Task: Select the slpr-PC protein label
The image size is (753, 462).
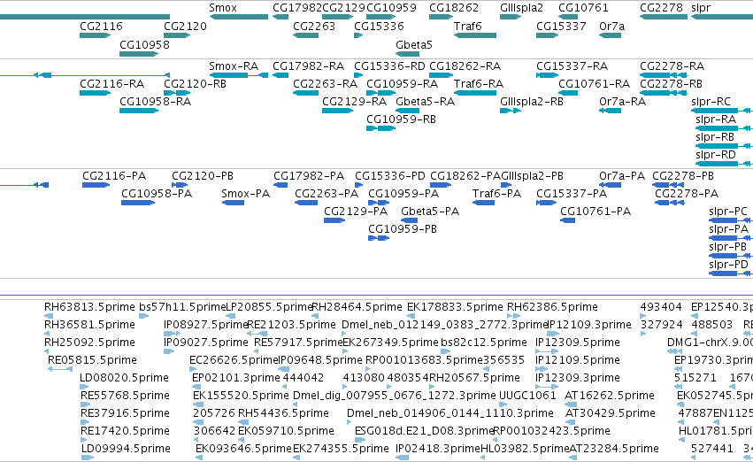Action: pos(728,212)
